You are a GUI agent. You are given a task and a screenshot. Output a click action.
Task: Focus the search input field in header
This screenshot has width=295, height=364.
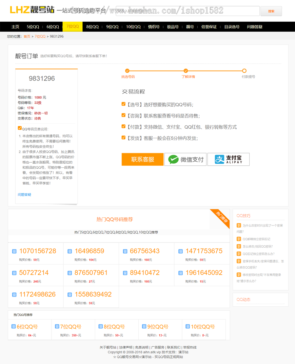[x=188, y=11]
